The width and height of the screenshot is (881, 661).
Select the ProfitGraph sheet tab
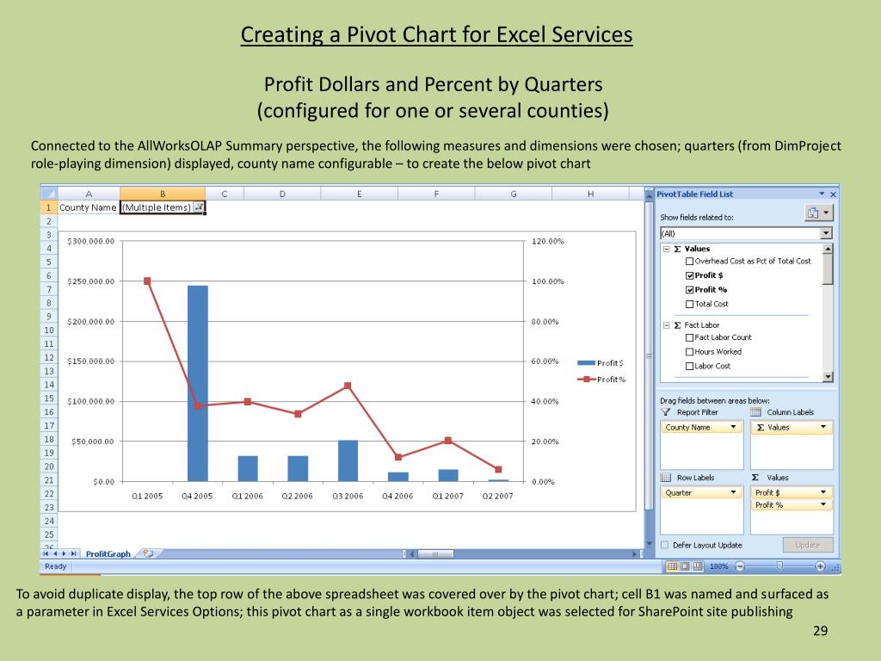(108, 553)
